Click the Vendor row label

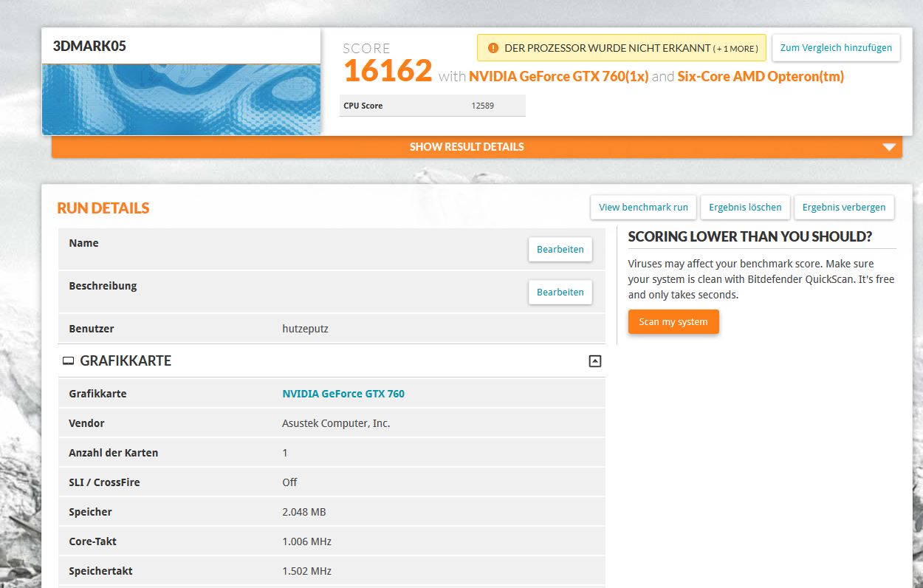(x=86, y=423)
